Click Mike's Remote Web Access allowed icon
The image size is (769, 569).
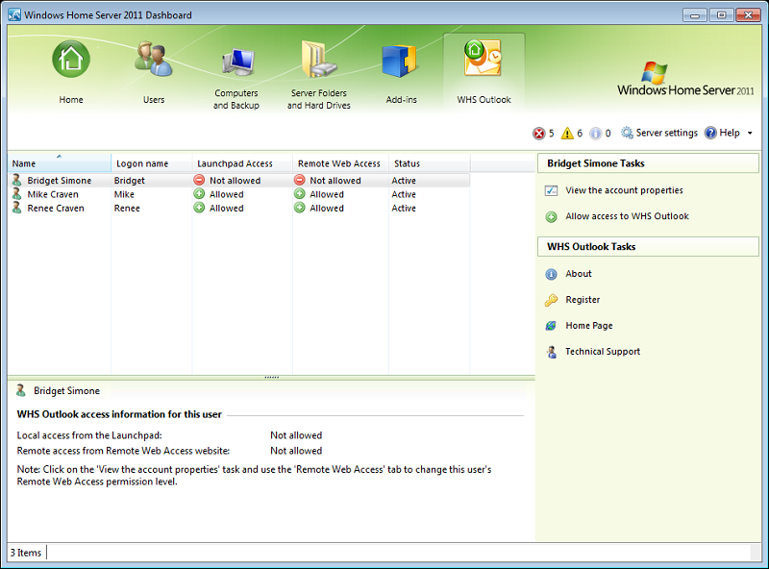[x=300, y=194]
